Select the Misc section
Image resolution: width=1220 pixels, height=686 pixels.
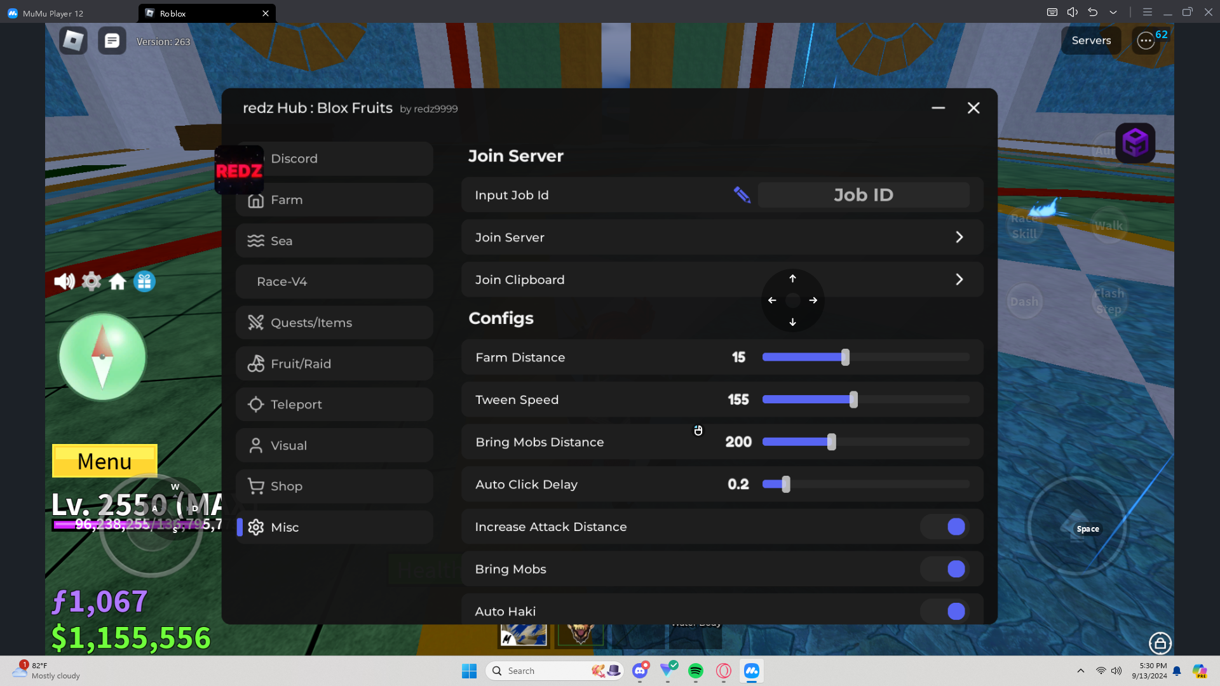(335, 527)
